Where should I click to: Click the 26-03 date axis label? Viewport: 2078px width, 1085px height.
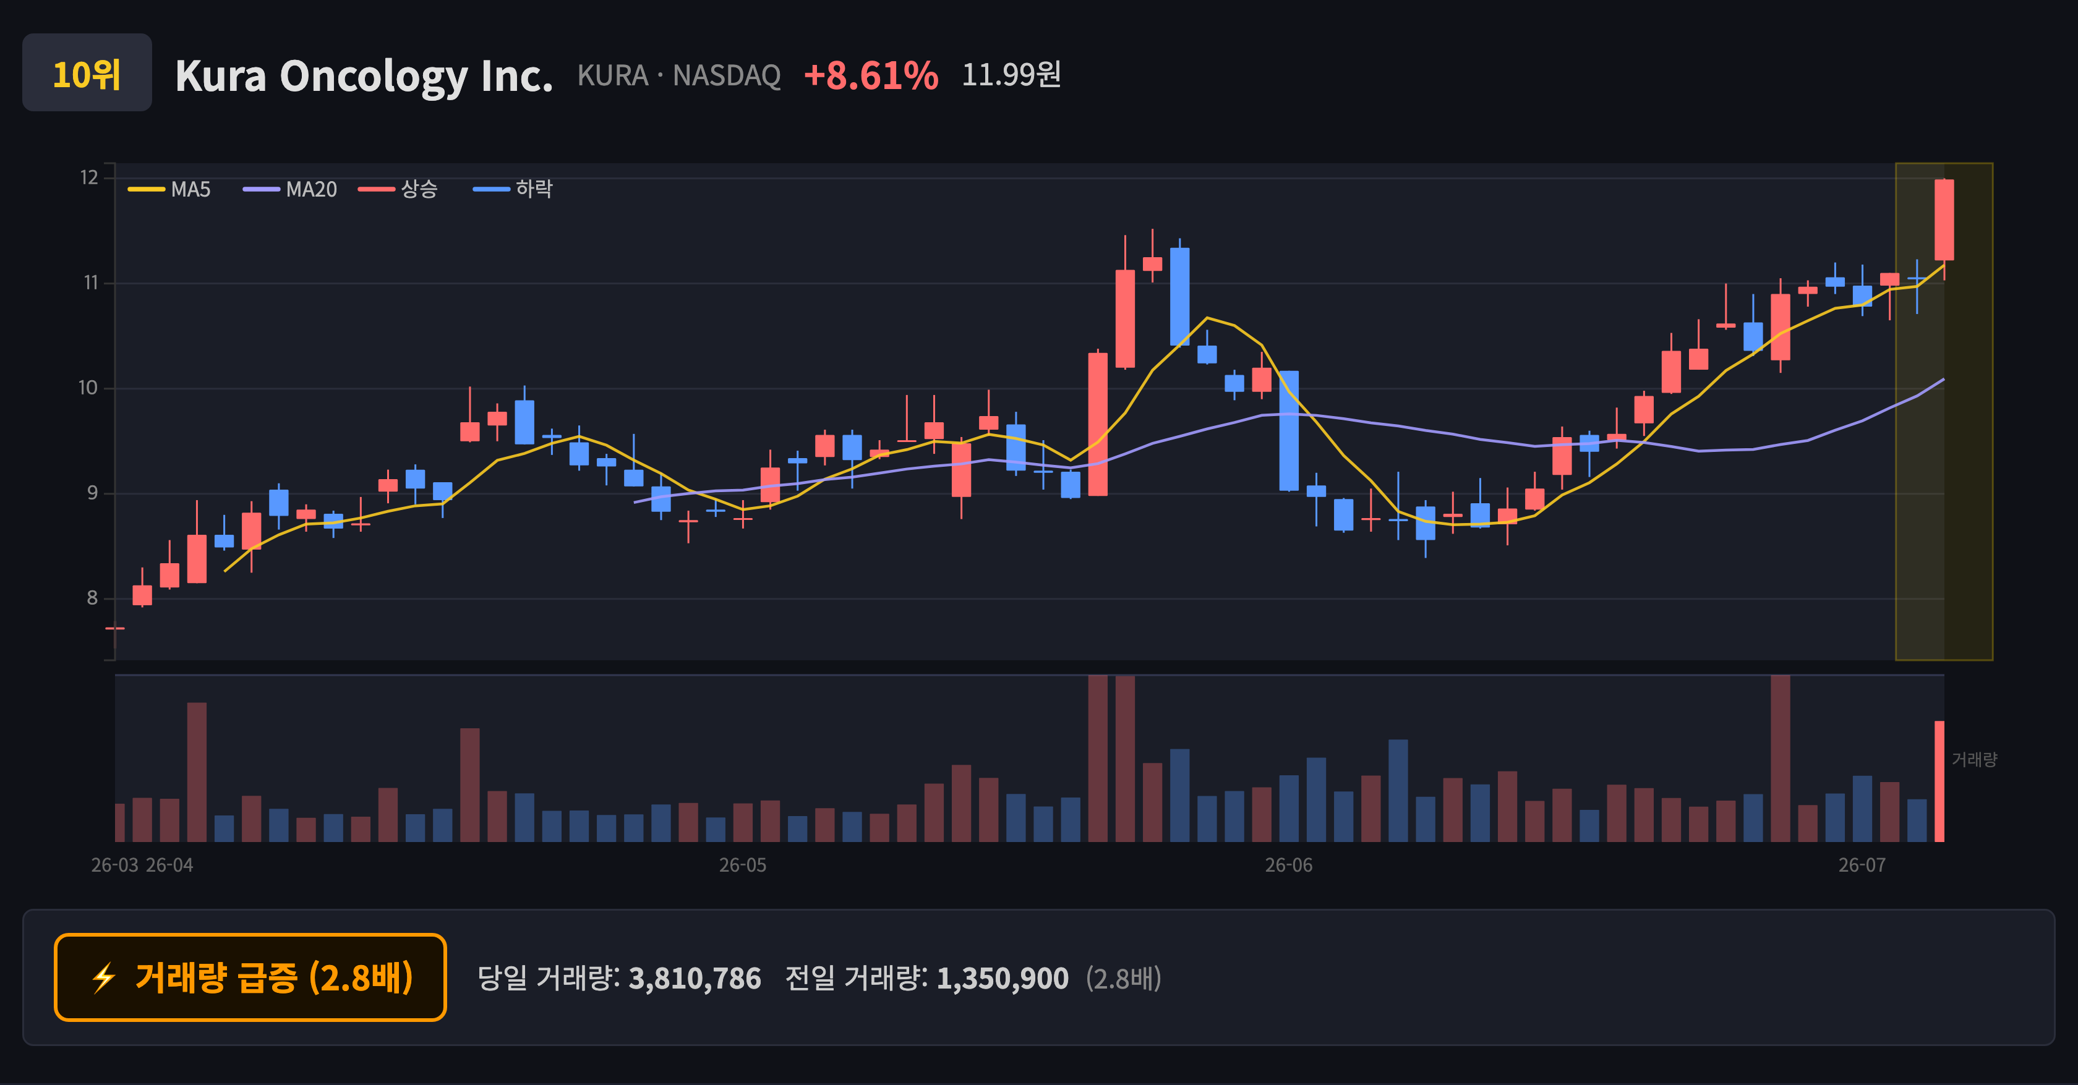[x=114, y=865]
